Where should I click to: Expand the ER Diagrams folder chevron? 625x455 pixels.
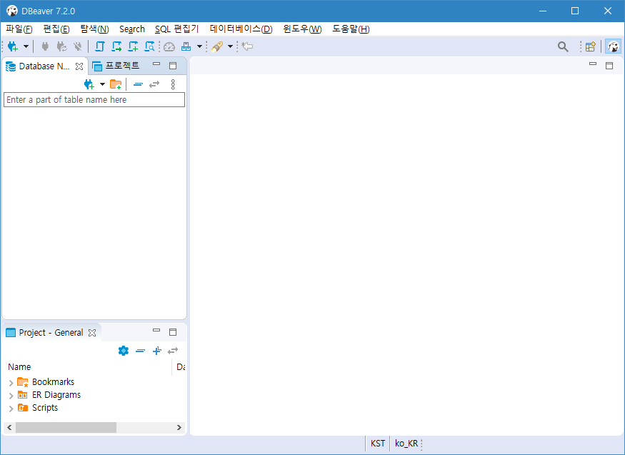[x=11, y=396]
